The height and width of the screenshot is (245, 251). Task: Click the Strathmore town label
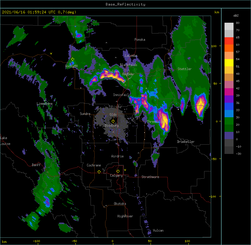point(150,177)
